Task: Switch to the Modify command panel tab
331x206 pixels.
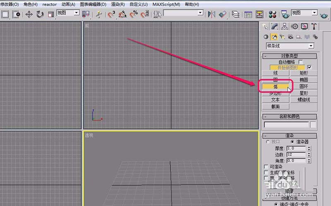Action: [275, 26]
